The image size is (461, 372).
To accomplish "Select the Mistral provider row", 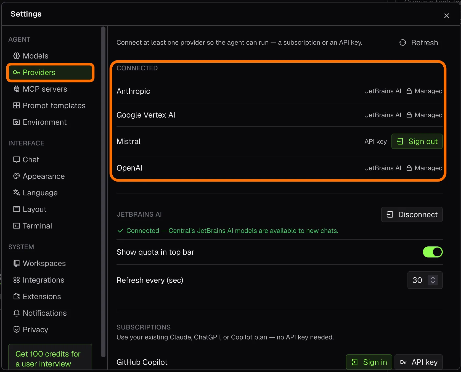I will [279, 141].
